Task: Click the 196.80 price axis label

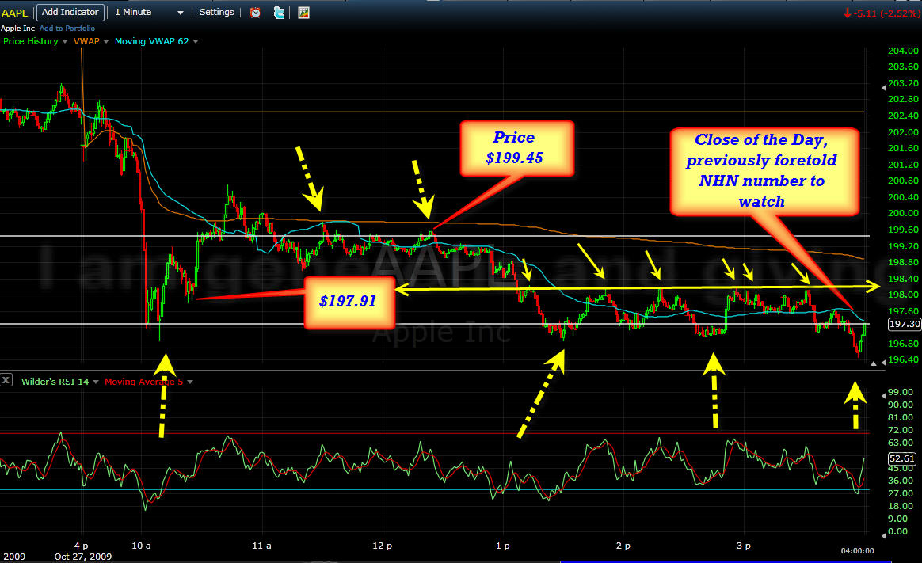Action: pyautogui.click(x=903, y=343)
